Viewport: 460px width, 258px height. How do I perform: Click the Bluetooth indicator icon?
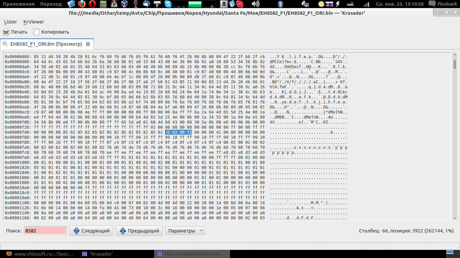click(280, 4)
